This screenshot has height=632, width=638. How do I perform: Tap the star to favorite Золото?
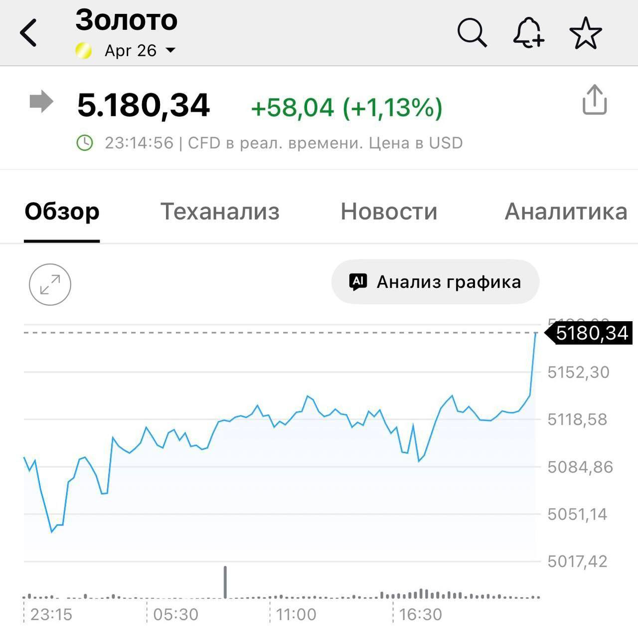(x=587, y=32)
